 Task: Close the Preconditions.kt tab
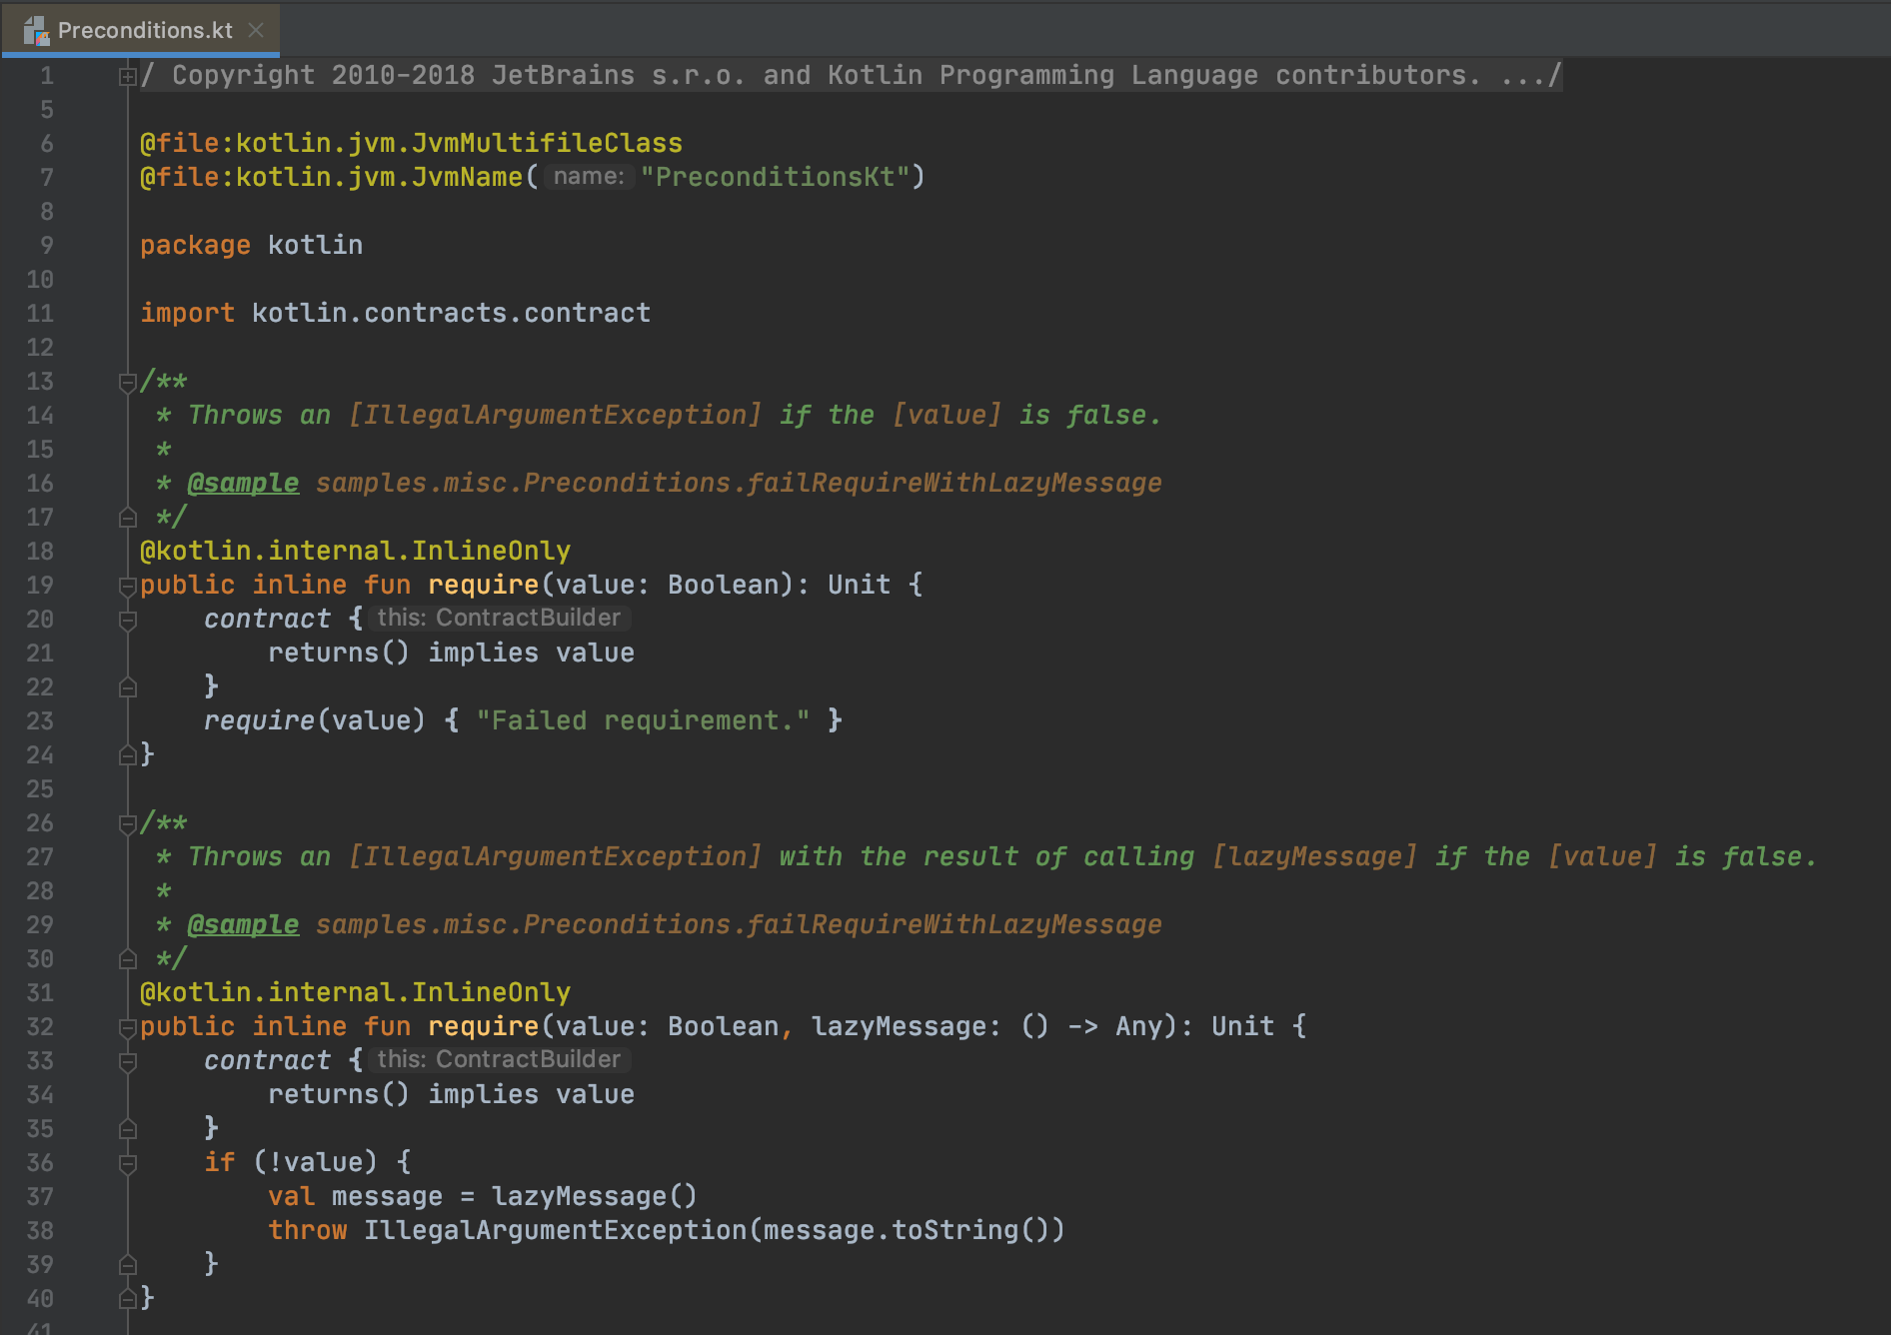click(x=256, y=30)
